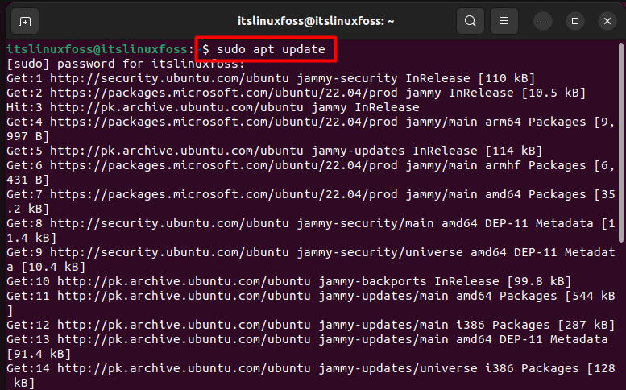
Task: Click the Hit:3 pk.archive.ubuntu.com line
Action: tap(213, 107)
